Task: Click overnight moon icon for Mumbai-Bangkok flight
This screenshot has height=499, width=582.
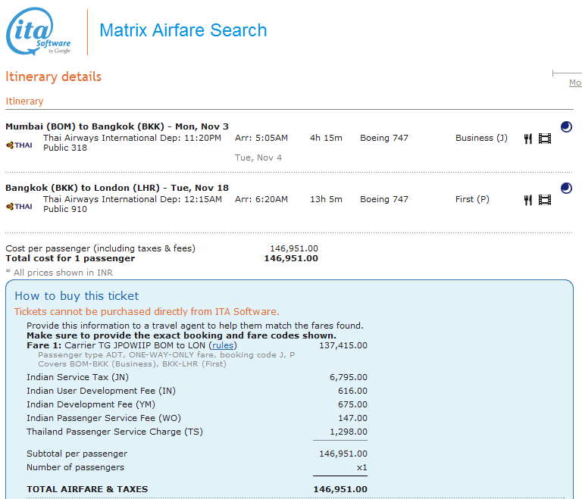Action: click(566, 126)
